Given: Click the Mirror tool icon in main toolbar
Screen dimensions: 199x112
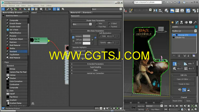Looking at the screenshot, I should click(x=155, y=10).
